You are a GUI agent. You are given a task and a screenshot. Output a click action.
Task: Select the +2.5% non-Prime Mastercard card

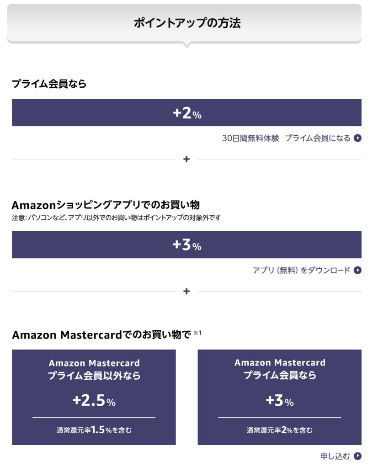[x=94, y=397]
